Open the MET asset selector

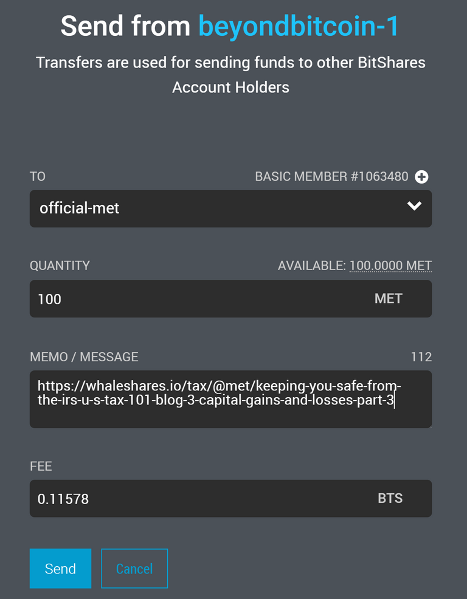coord(389,299)
